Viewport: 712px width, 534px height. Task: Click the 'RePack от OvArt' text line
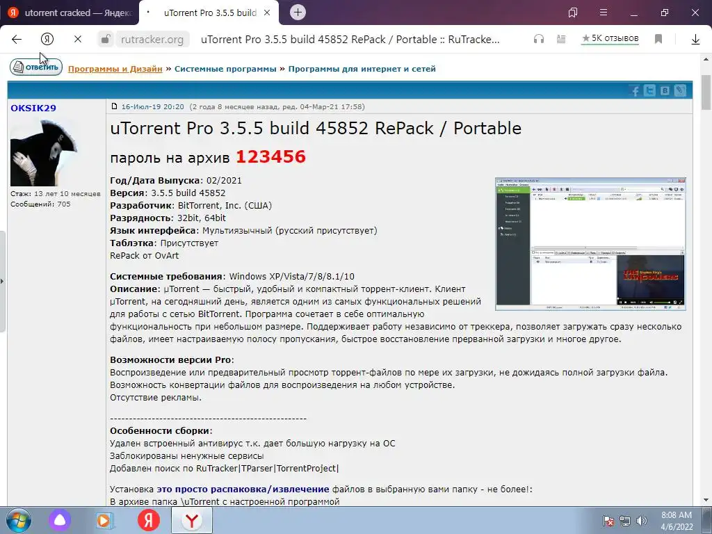click(x=145, y=256)
